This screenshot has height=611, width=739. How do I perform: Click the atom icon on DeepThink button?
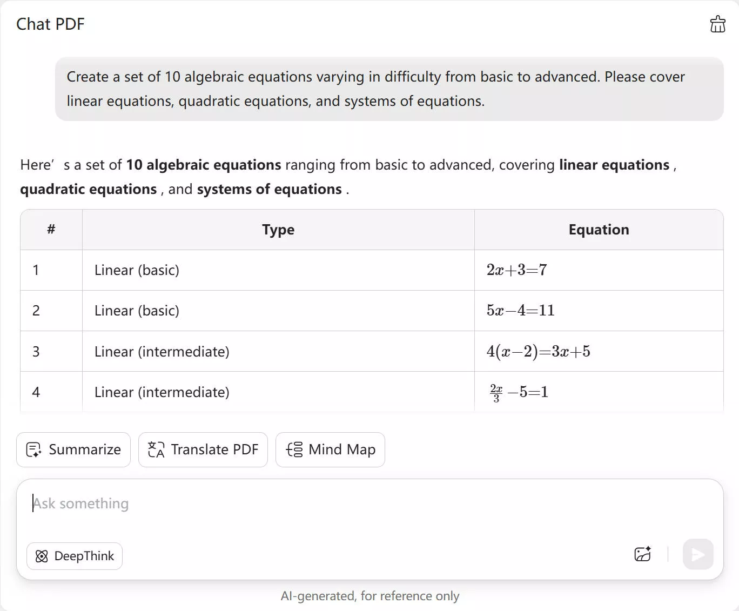(42, 556)
